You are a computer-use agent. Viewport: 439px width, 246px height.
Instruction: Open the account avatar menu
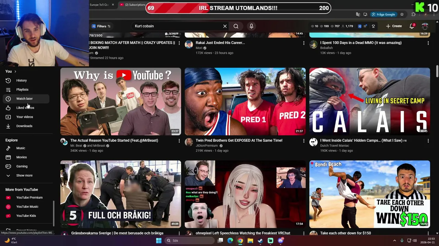click(425, 26)
